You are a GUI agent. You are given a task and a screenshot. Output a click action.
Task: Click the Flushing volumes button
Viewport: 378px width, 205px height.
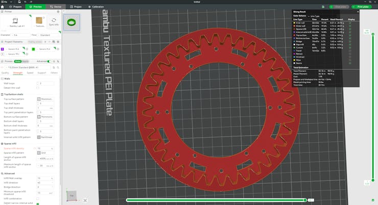35,42
